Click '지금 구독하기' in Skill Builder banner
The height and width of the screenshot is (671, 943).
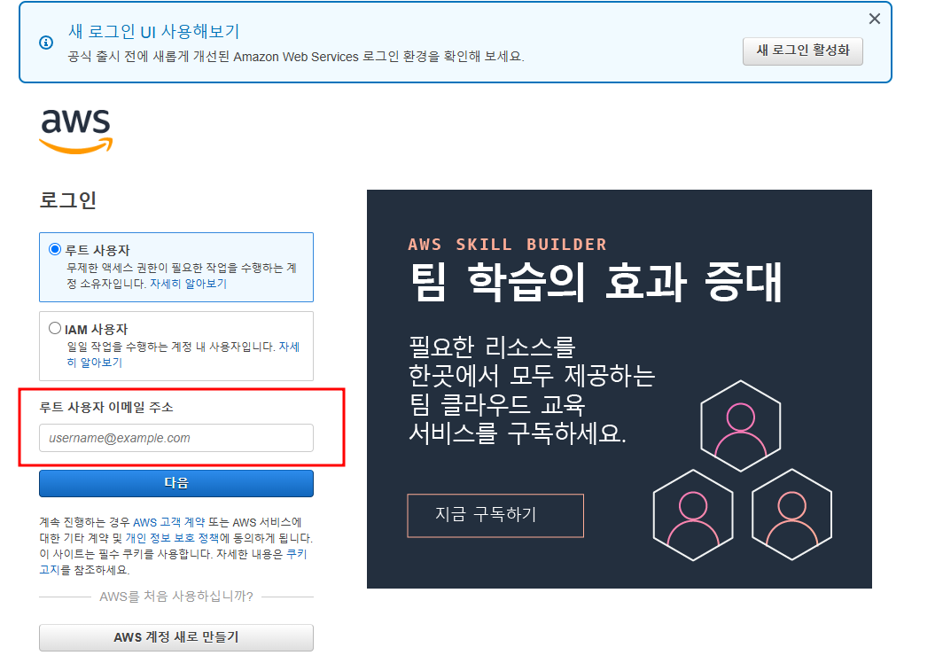click(x=495, y=515)
